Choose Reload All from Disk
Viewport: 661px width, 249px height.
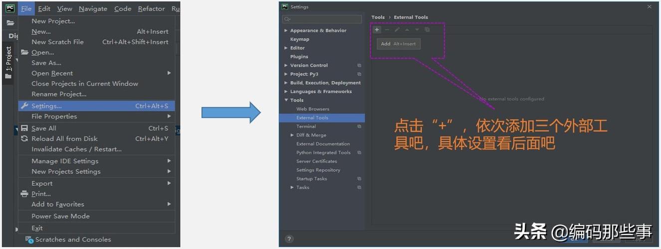click(97, 138)
